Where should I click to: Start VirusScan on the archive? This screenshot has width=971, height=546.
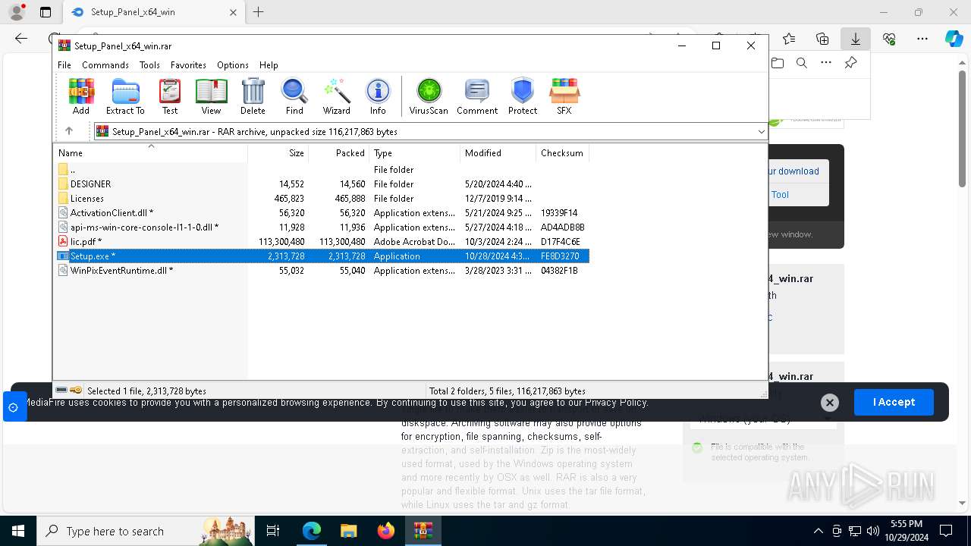pos(429,96)
